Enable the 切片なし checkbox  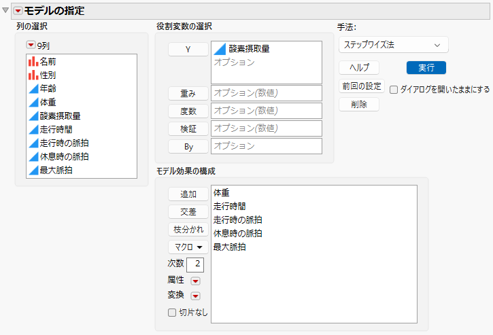tap(171, 313)
